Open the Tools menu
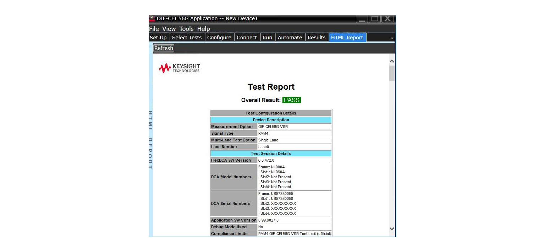 click(187, 29)
